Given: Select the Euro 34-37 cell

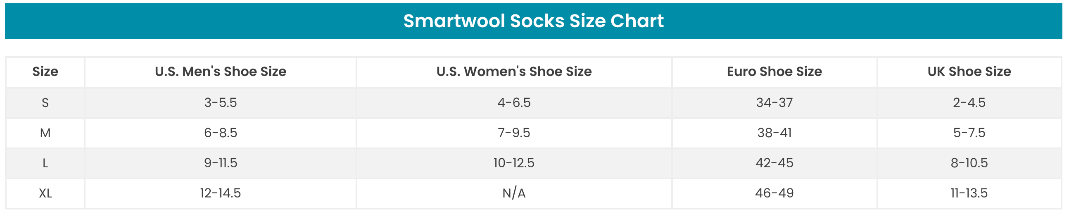Looking at the screenshot, I should click(774, 102).
